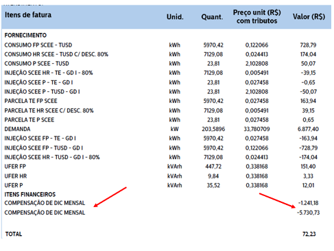334x251 pixels.
Task: Click the 'kW' unit in the DEMANDA row
Action: point(174,129)
